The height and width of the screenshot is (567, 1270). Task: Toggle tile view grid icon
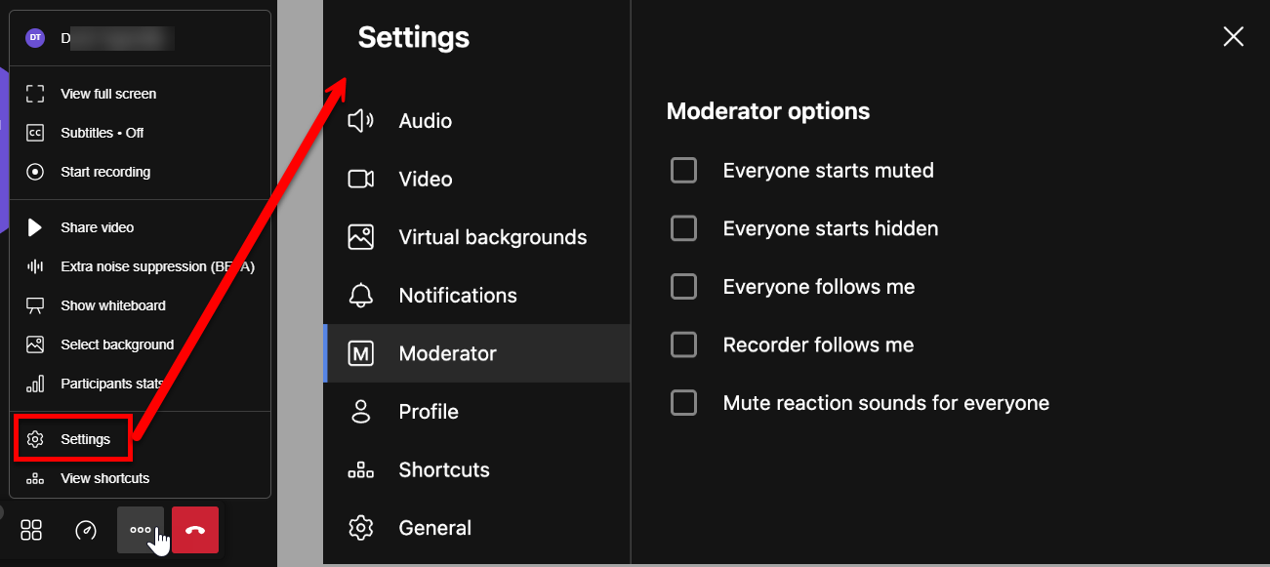point(31,530)
